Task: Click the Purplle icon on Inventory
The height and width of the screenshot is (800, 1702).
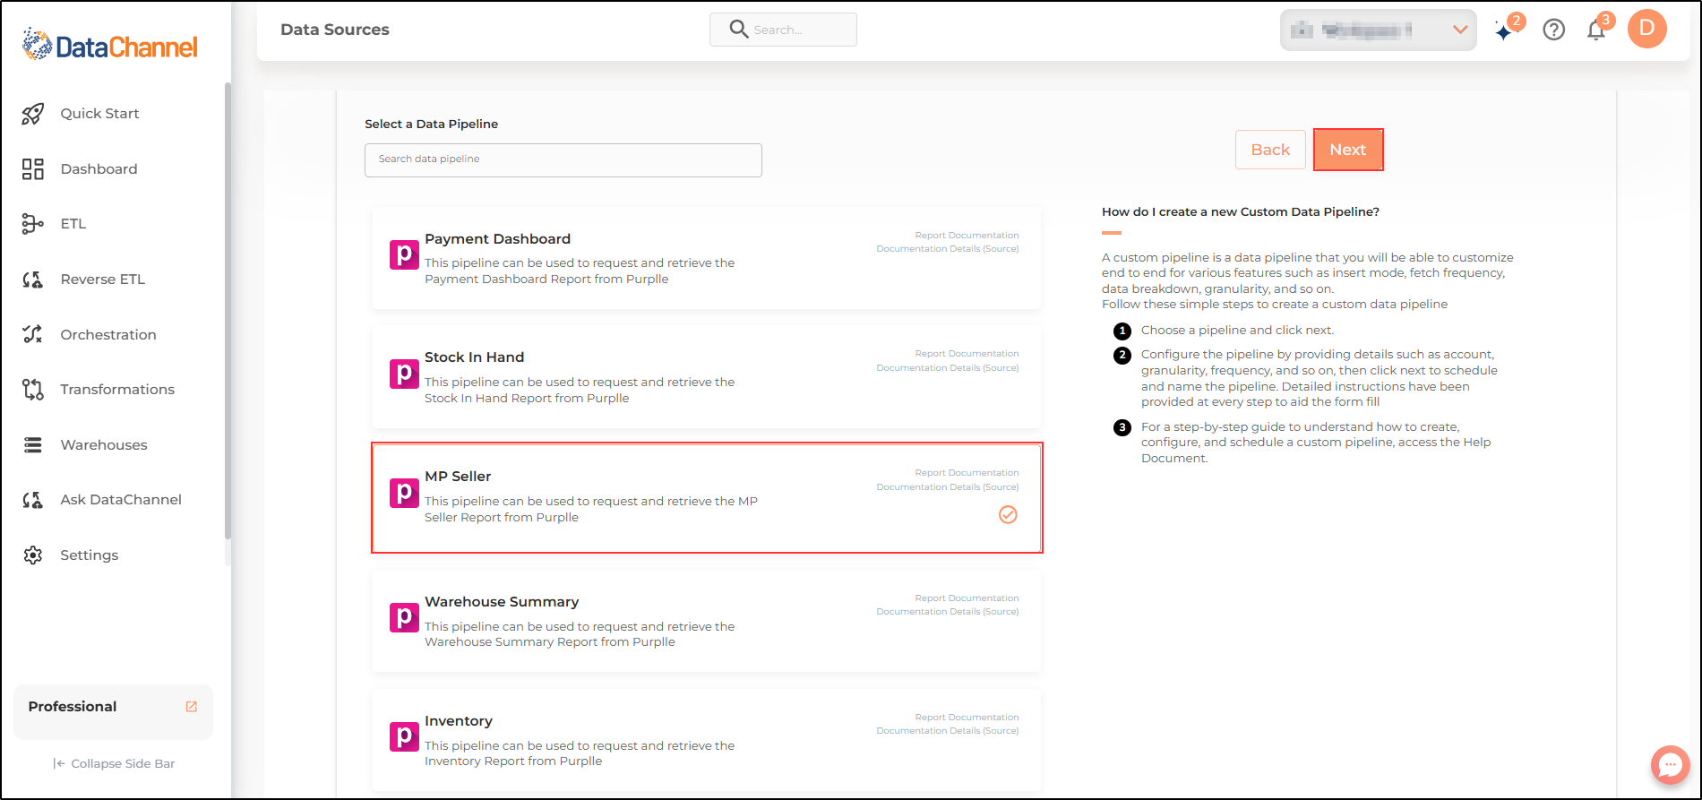Action: tap(404, 736)
